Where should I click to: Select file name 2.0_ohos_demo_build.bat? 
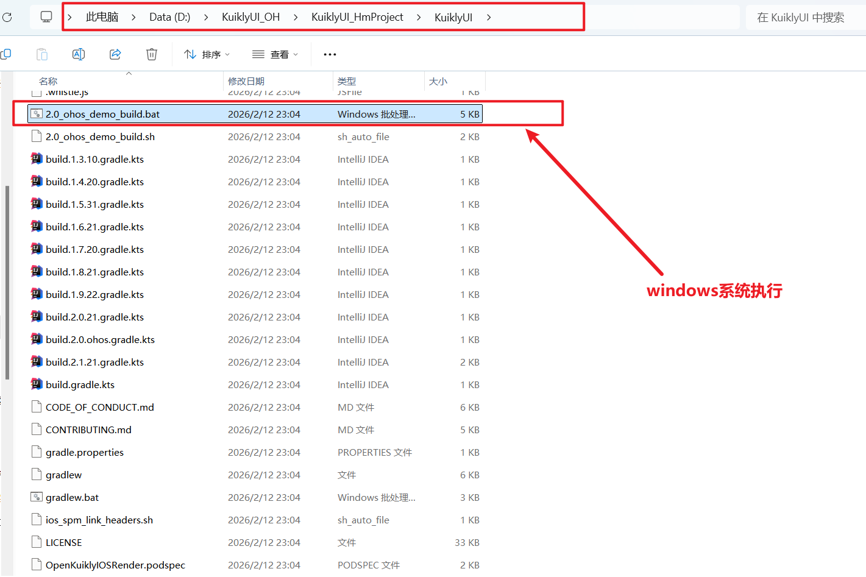pyautogui.click(x=102, y=114)
